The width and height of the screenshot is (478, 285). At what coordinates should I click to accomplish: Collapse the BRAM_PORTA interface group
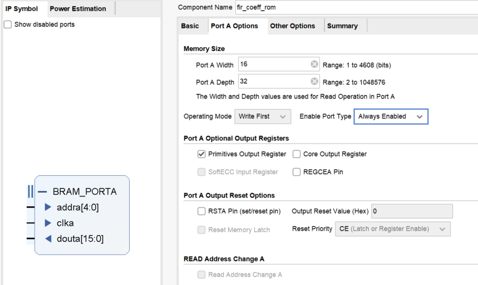(42, 192)
